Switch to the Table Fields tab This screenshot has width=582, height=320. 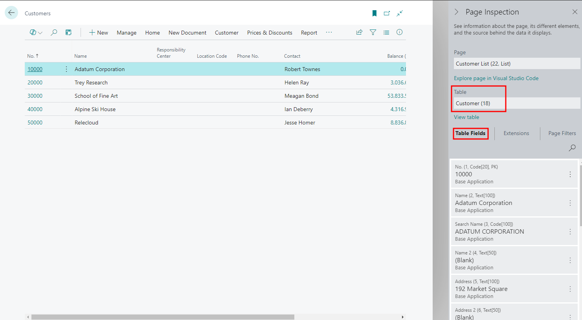point(470,133)
